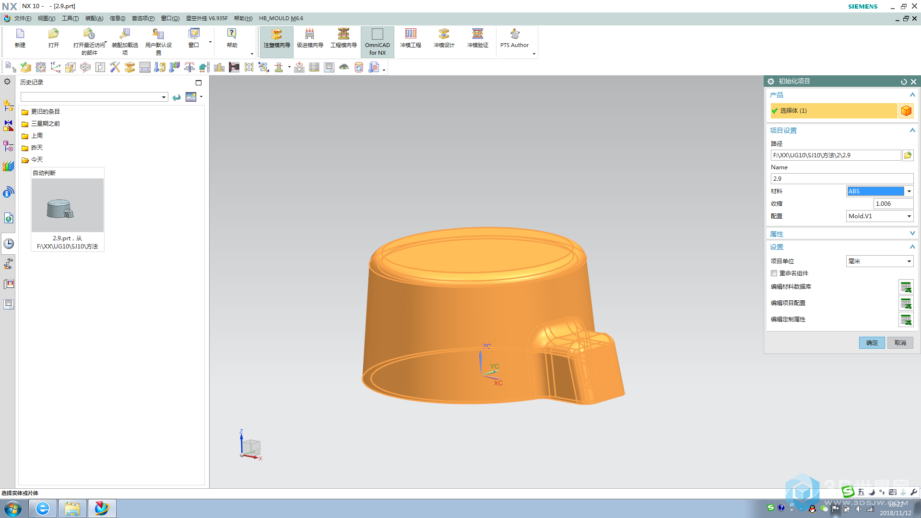Open the HB_MOULD M6.6 menu
Image resolution: width=921 pixels, height=518 pixels.
click(281, 18)
